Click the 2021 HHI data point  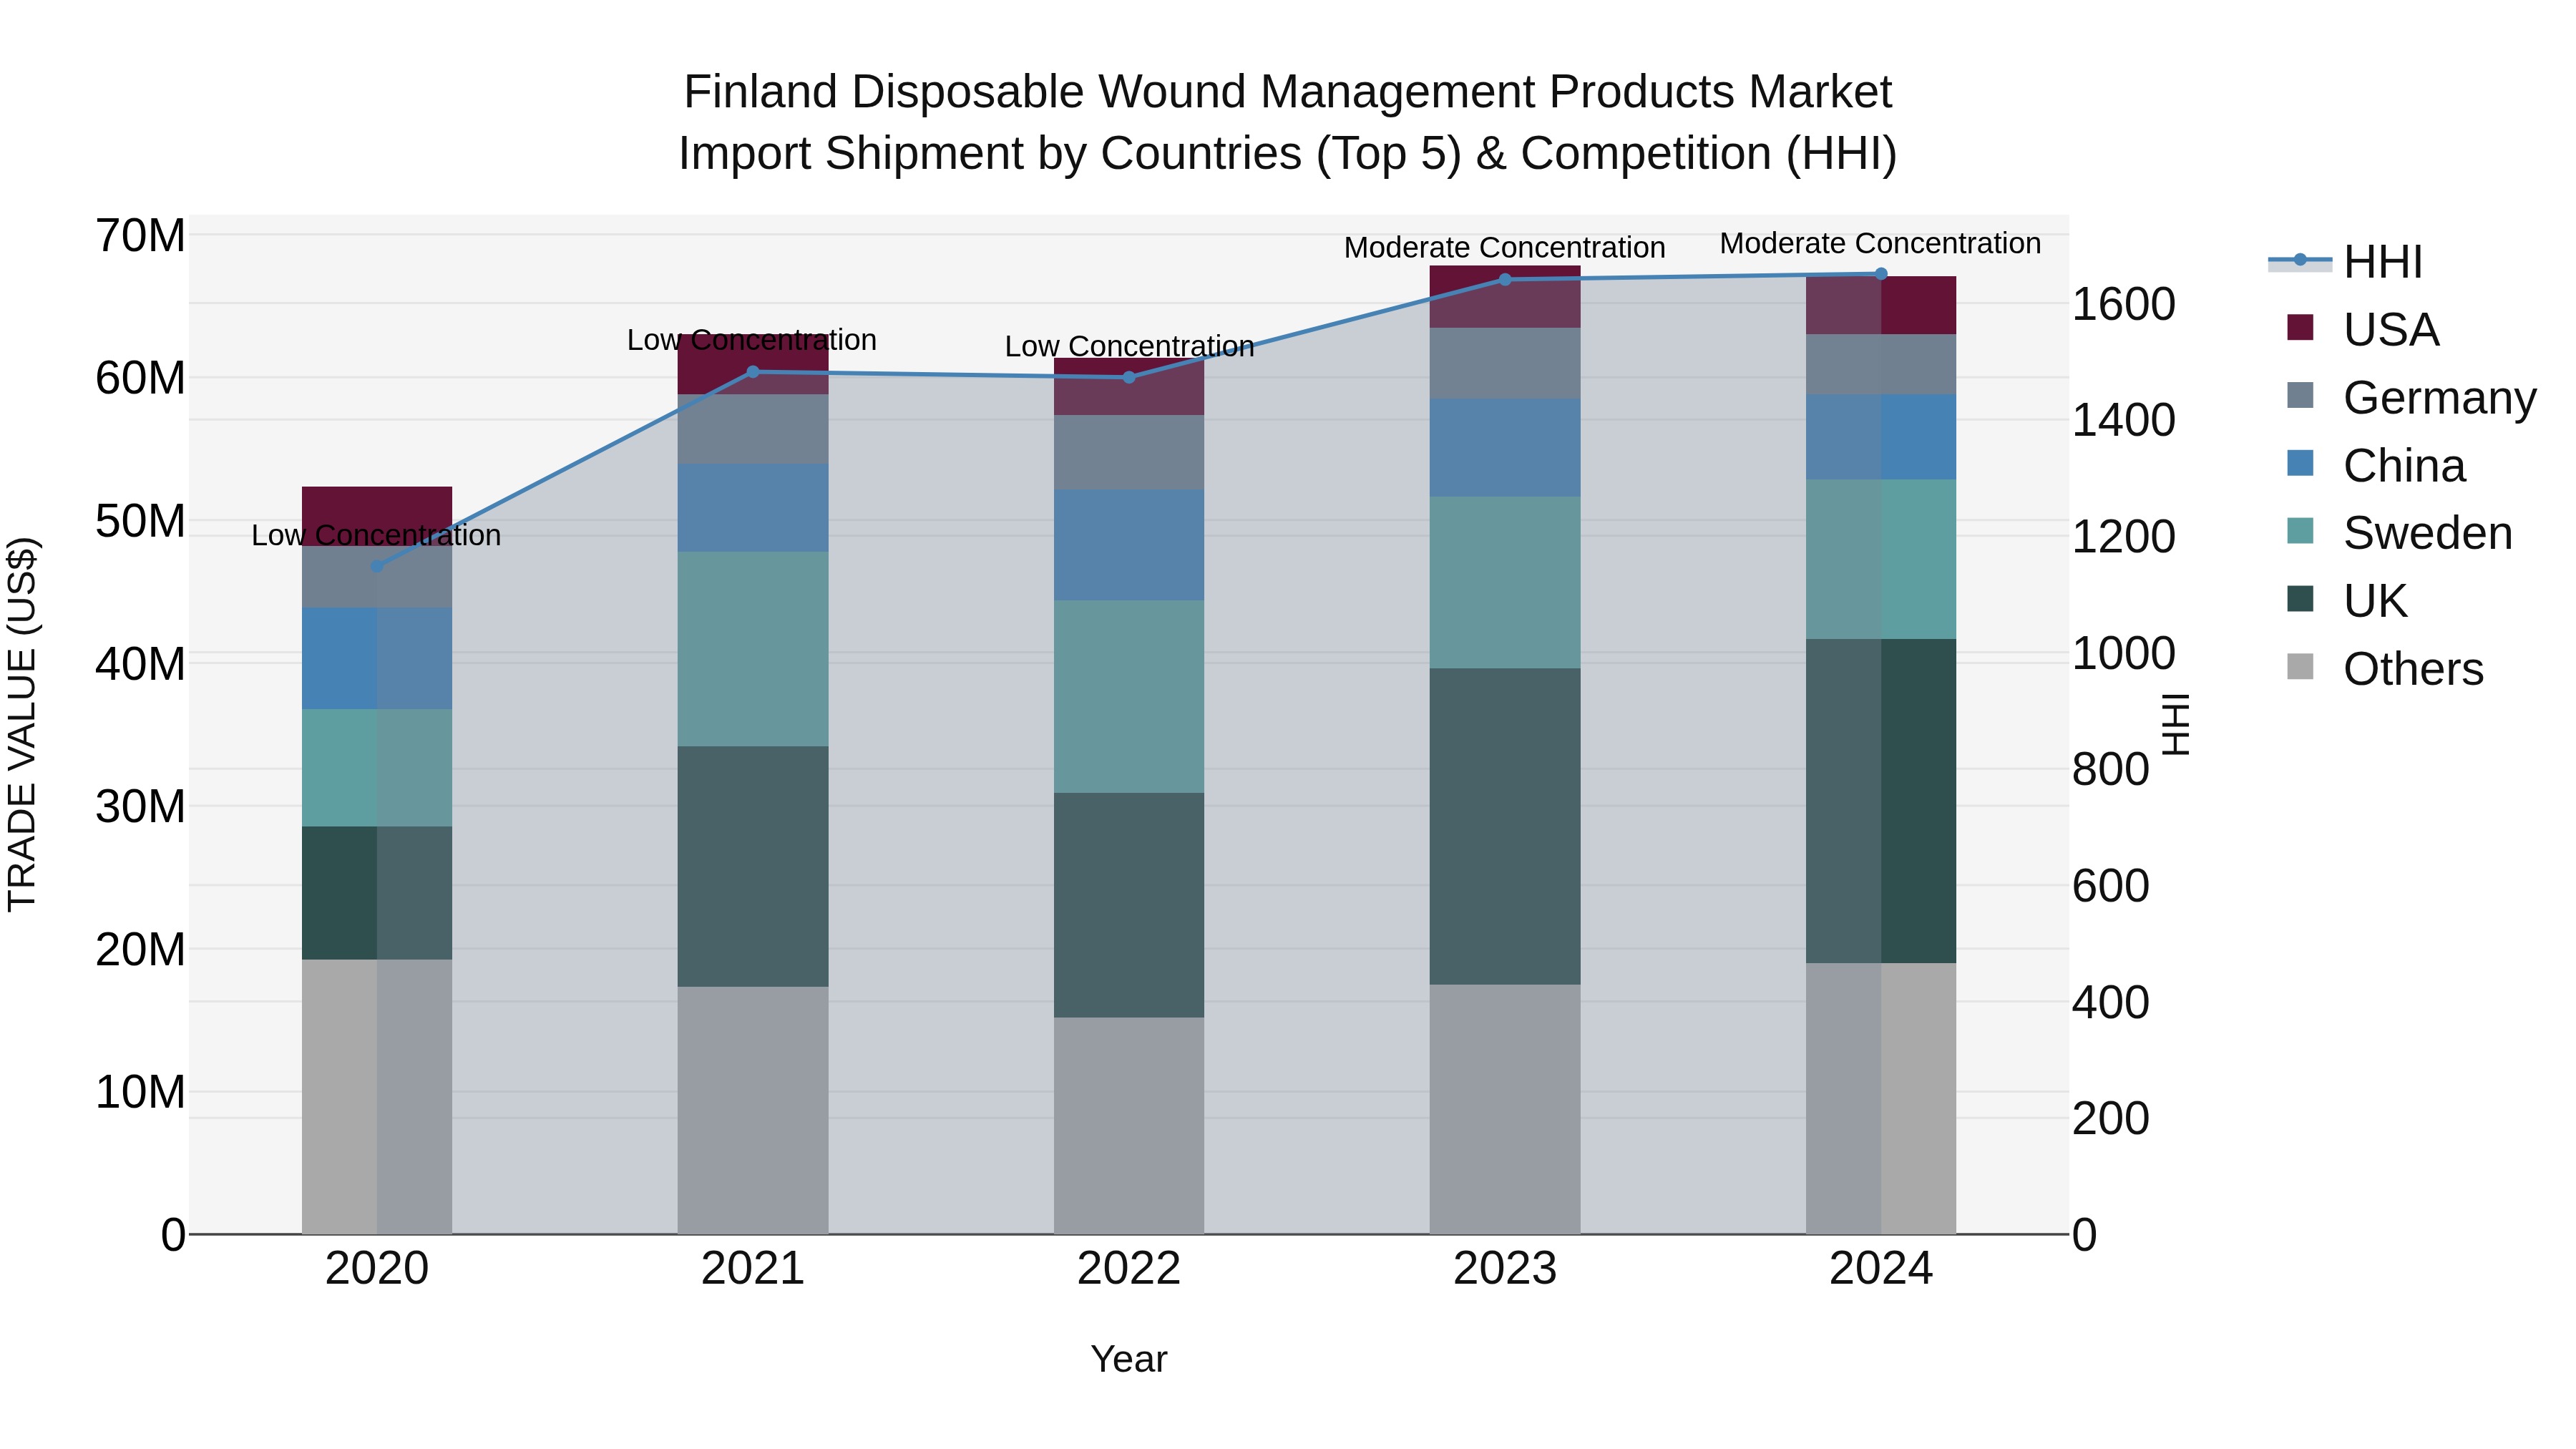pos(753,372)
